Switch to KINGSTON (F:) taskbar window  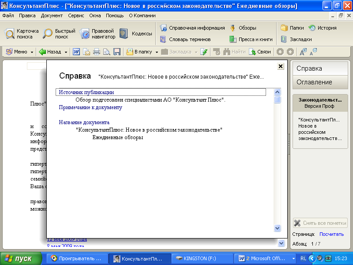point(202,259)
